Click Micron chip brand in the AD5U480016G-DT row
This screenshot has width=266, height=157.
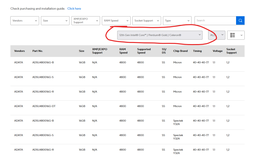point(177,106)
